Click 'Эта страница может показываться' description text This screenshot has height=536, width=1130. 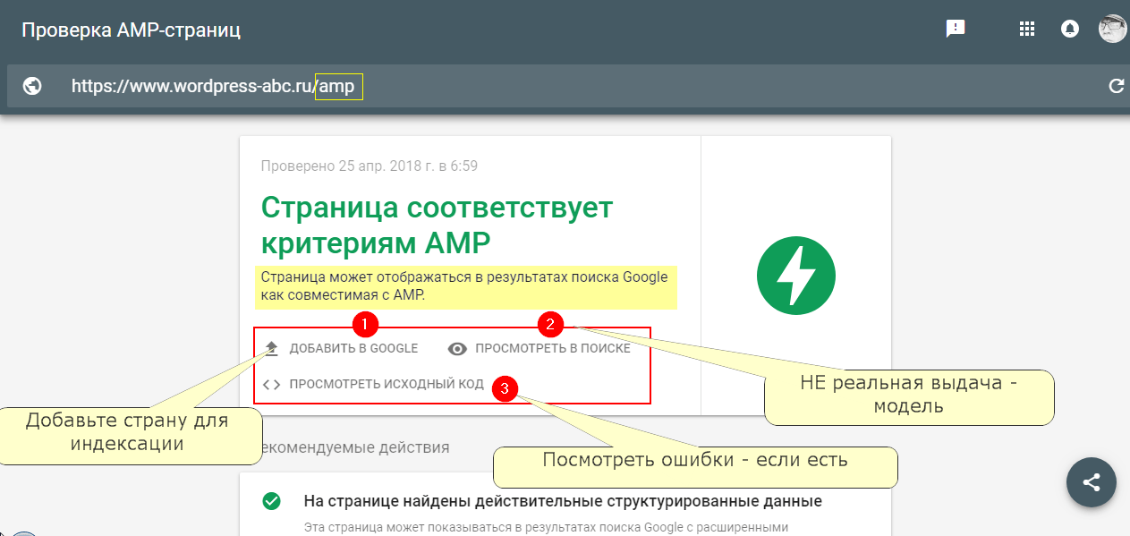[x=547, y=528]
